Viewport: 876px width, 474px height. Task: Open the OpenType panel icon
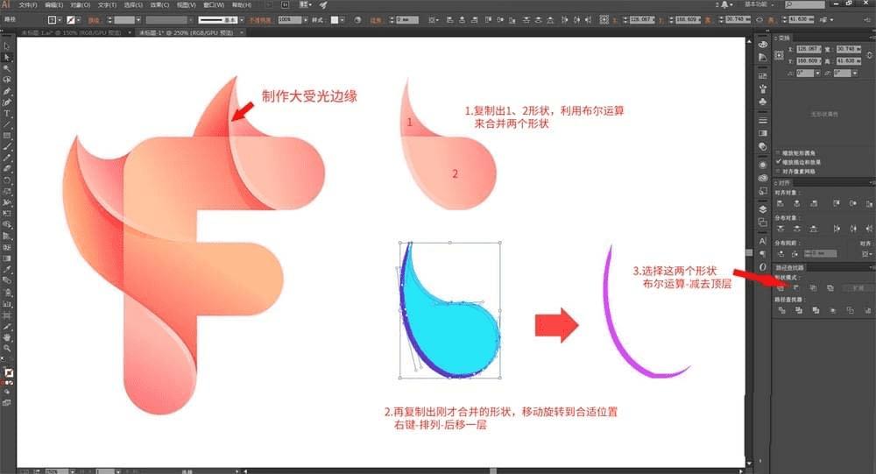[763, 267]
